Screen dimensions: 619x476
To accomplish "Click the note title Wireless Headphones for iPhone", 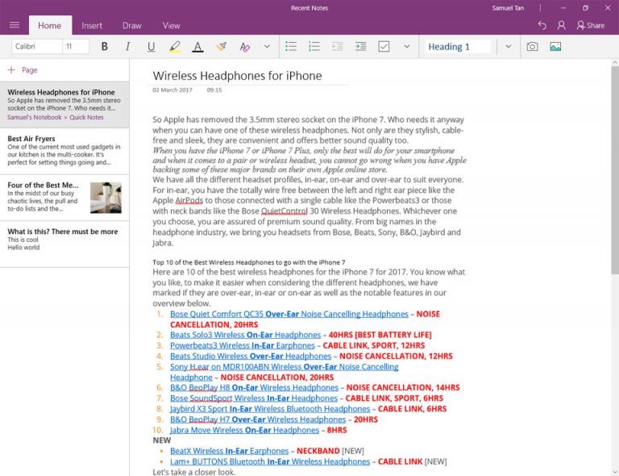I will (x=237, y=76).
